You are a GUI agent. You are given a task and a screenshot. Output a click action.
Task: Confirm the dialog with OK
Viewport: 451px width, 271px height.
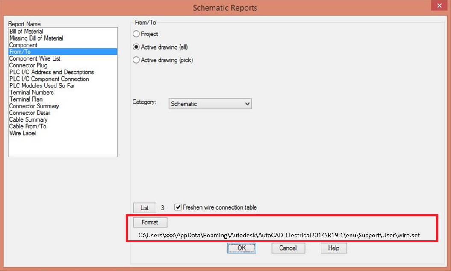tap(242, 248)
